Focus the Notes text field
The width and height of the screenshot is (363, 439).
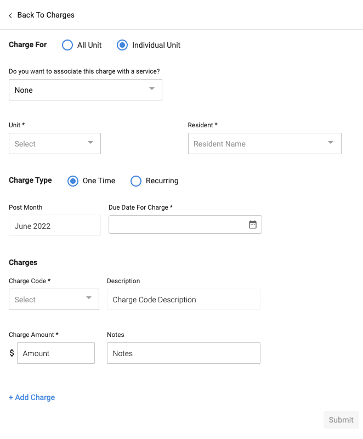point(183,353)
